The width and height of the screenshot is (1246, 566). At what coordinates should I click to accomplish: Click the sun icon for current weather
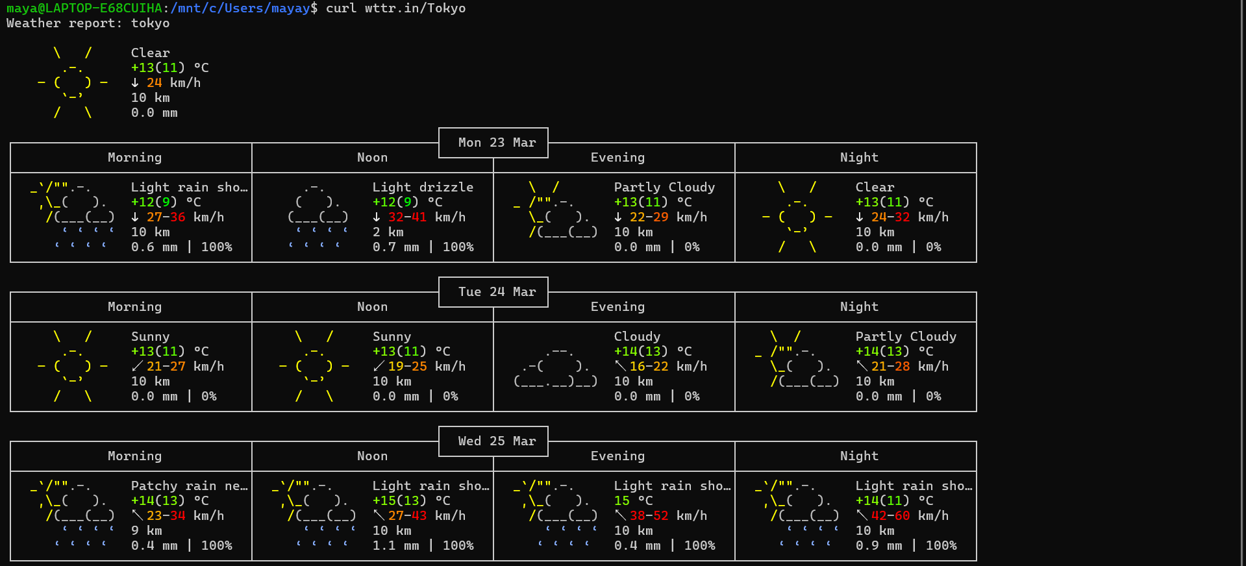tap(72, 82)
